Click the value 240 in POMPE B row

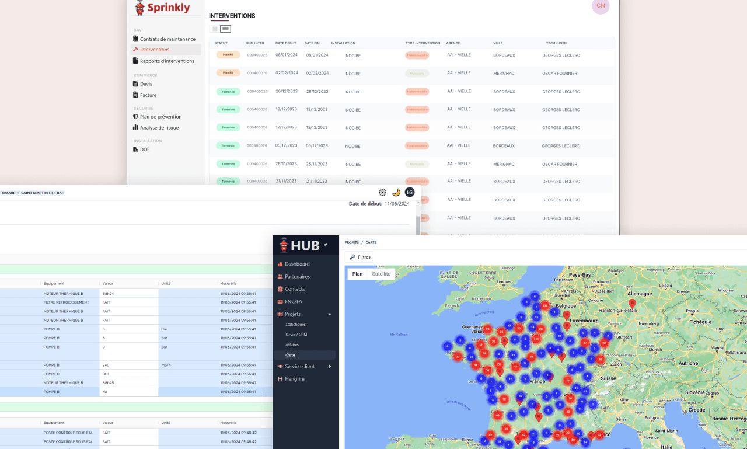[x=106, y=365]
